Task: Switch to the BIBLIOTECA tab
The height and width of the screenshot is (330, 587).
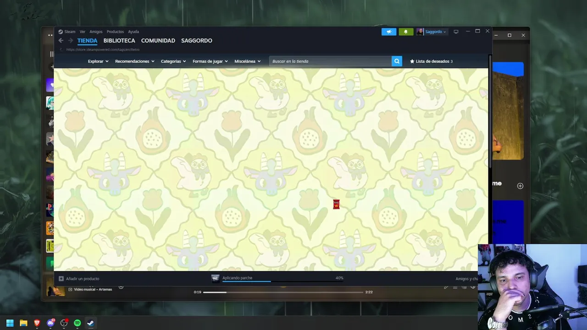Action: tap(119, 41)
